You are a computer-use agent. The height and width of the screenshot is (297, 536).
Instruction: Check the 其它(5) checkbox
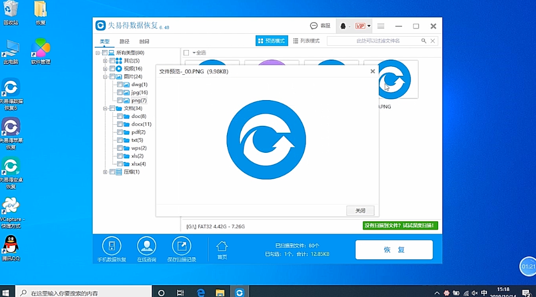112,60
